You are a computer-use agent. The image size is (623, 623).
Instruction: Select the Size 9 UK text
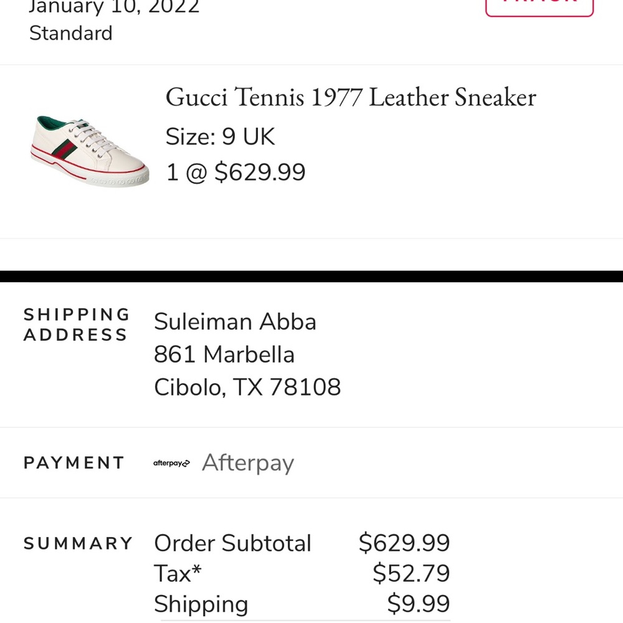coord(220,136)
